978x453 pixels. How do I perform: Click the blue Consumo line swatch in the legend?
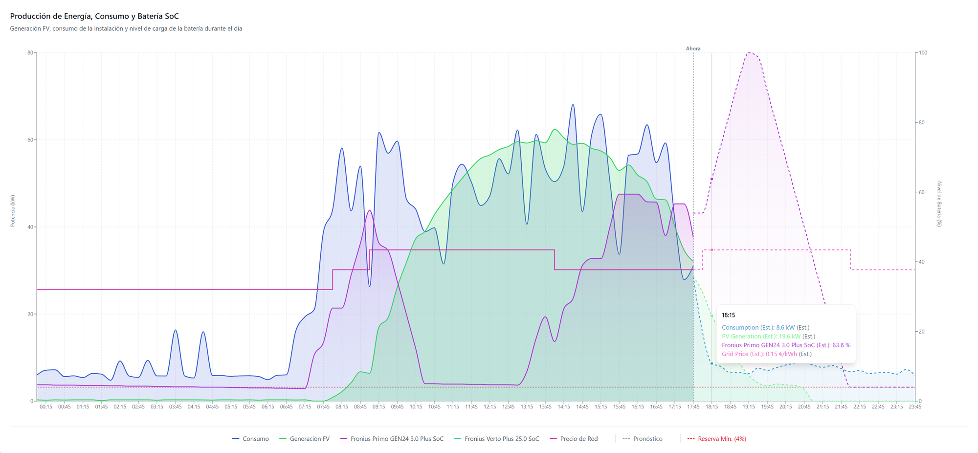coord(236,439)
